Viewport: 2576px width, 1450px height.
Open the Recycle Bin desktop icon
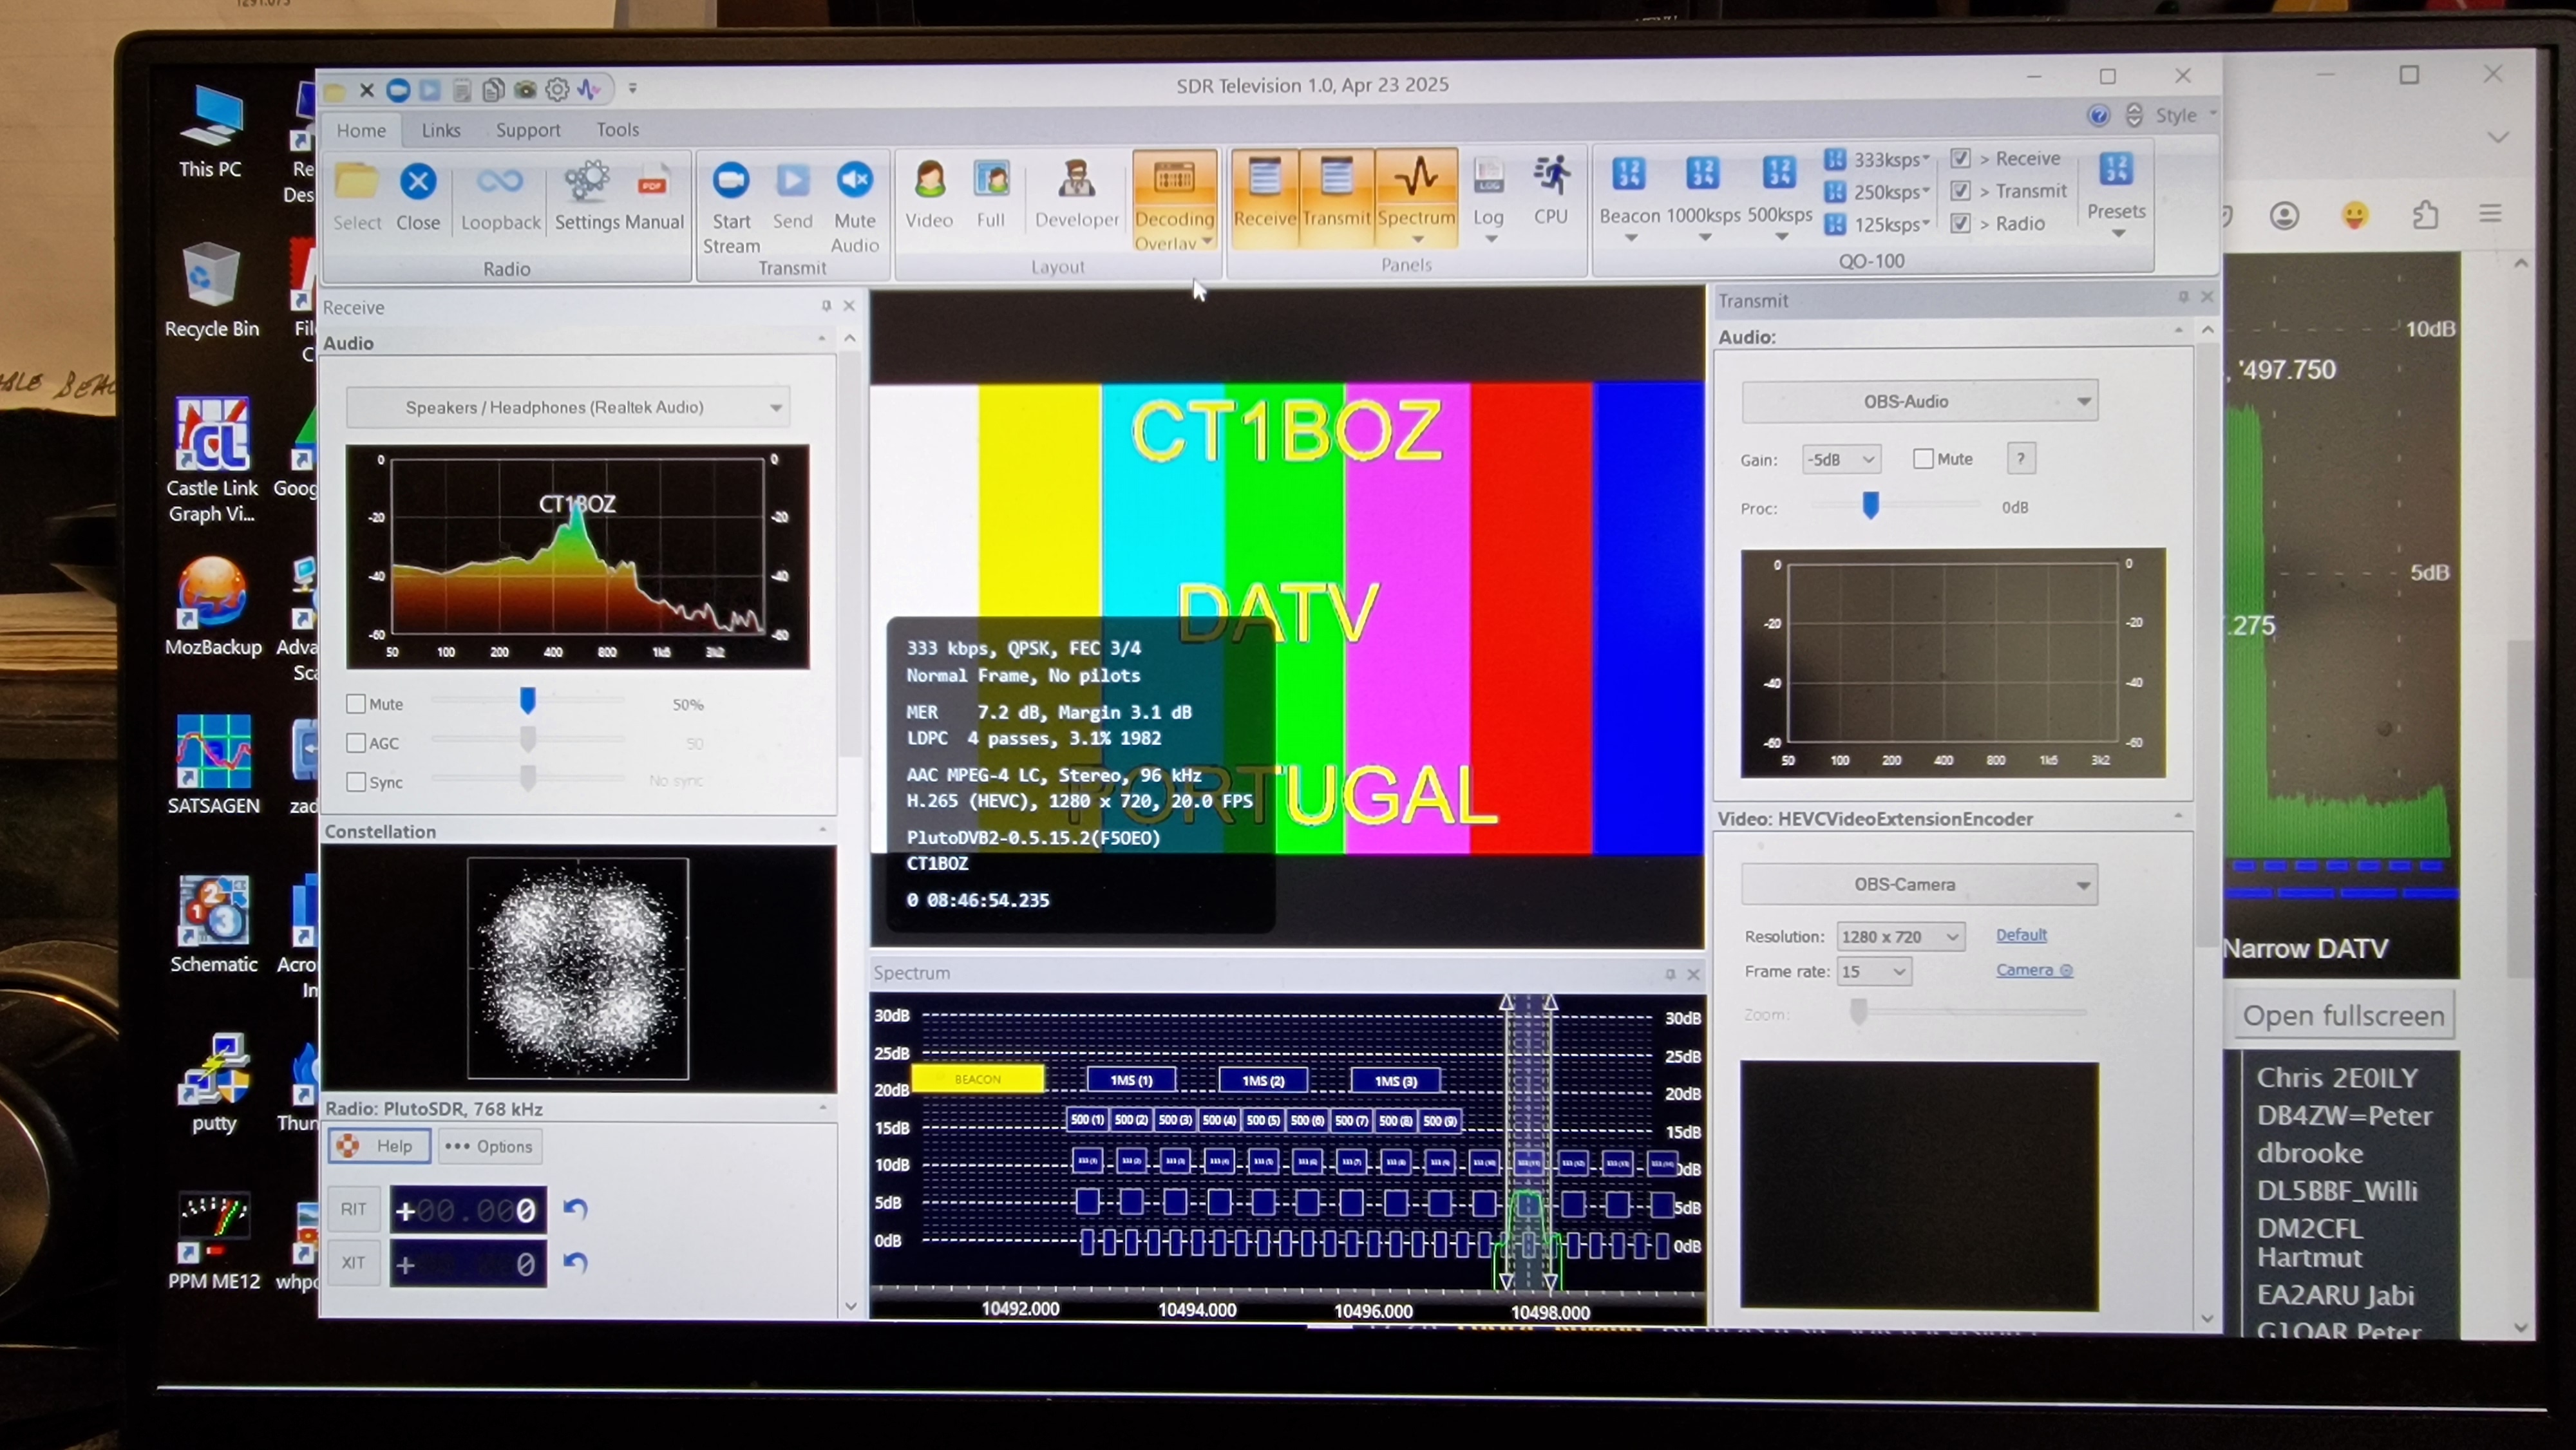click(211, 290)
